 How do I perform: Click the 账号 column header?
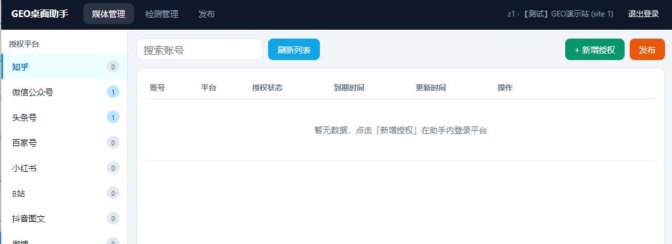point(157,88)
